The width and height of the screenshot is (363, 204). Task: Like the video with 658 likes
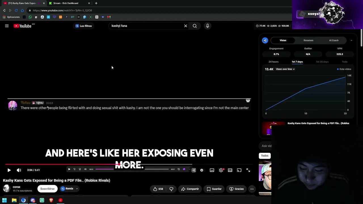(x=158, y=189)
